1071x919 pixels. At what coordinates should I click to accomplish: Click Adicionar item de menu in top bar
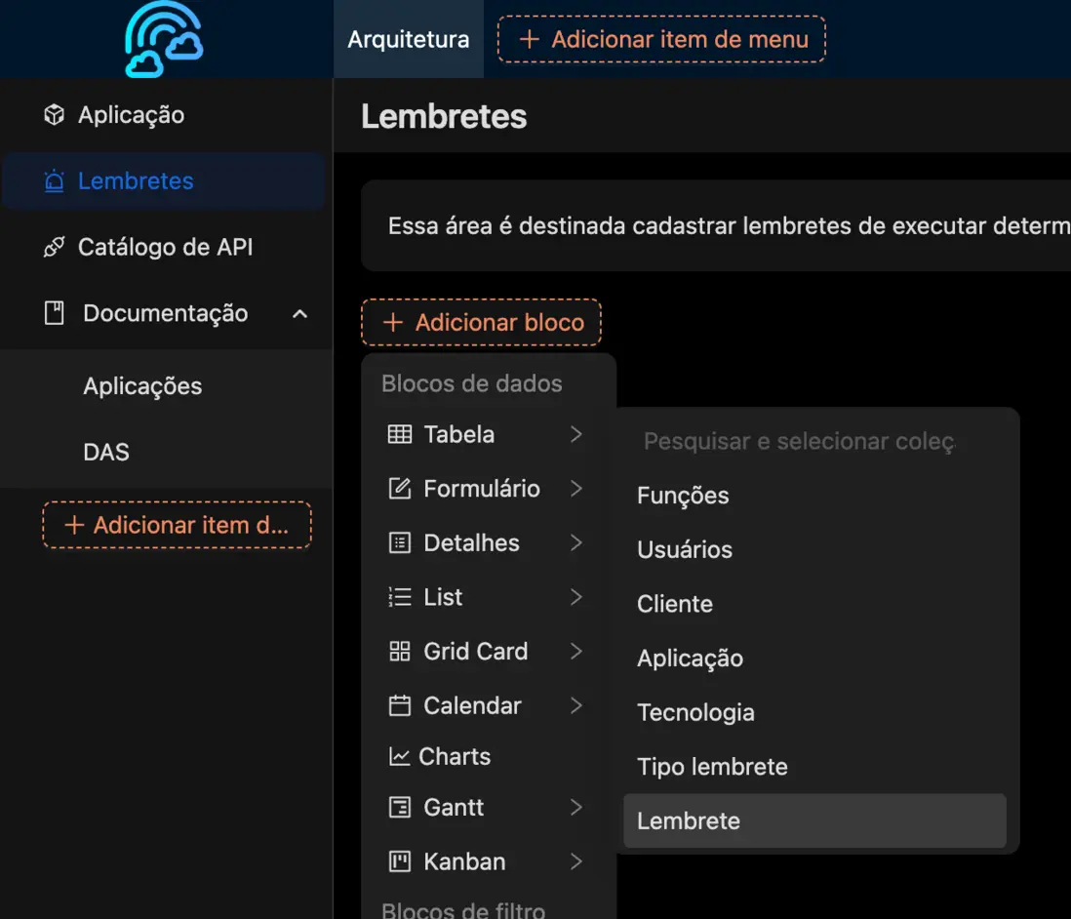click(661, 40)
